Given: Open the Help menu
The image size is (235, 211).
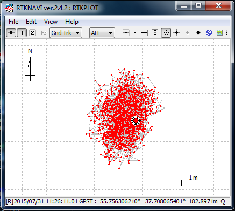Looking at the screenshot, I should coord(72,22).
